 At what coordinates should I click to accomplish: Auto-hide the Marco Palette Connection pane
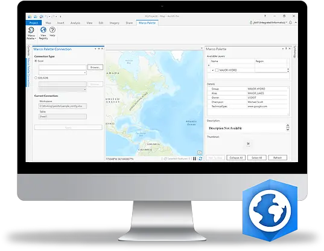coord(99,48)
